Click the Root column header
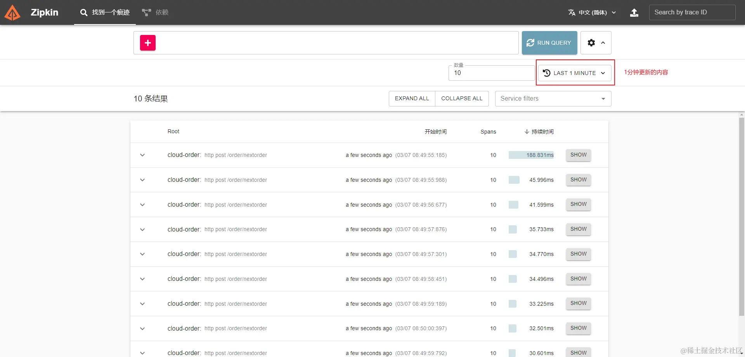This screenshot has height=357, width=745. coord(173,131)
